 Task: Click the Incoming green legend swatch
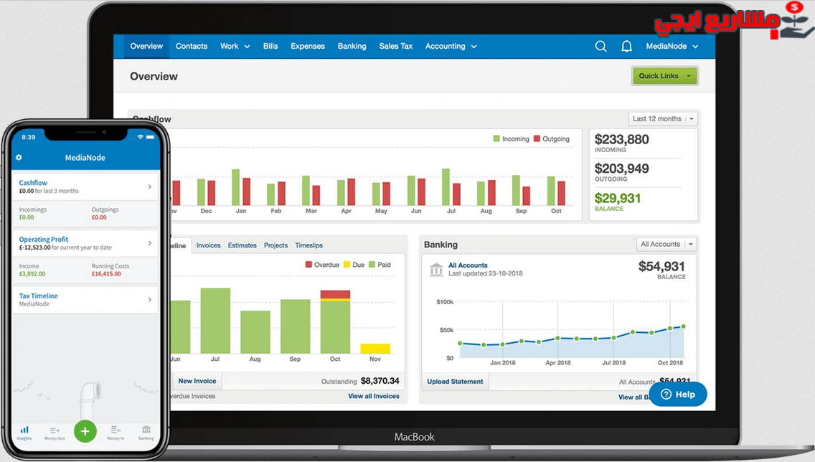(496, 138)
